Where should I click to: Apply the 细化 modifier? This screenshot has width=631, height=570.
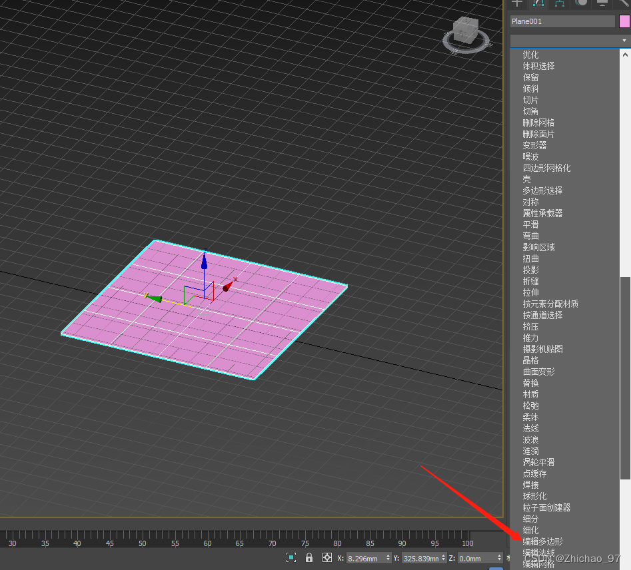(530, 530)
